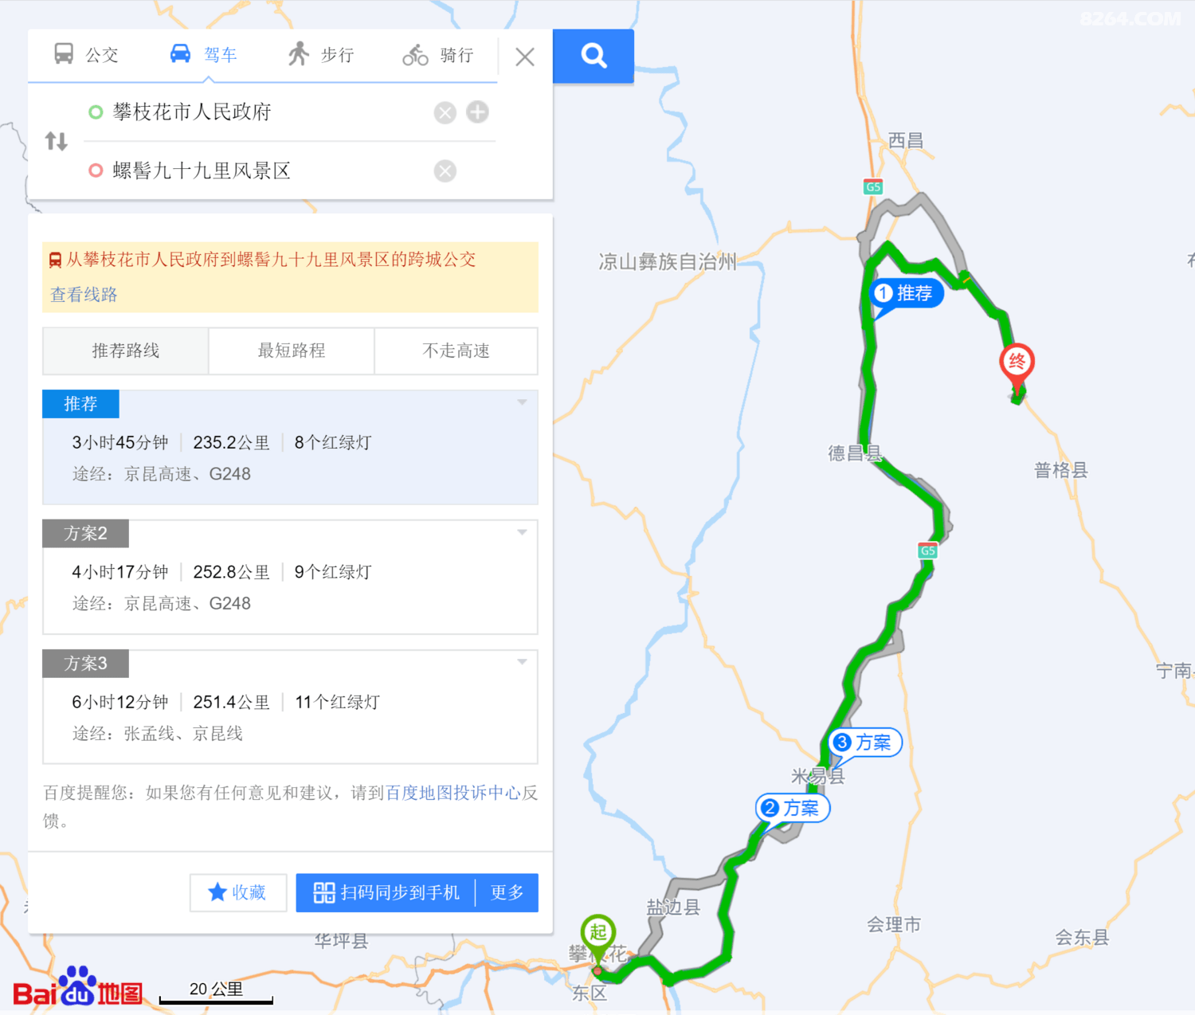Select 不走高速 route preference

[456, 351]
